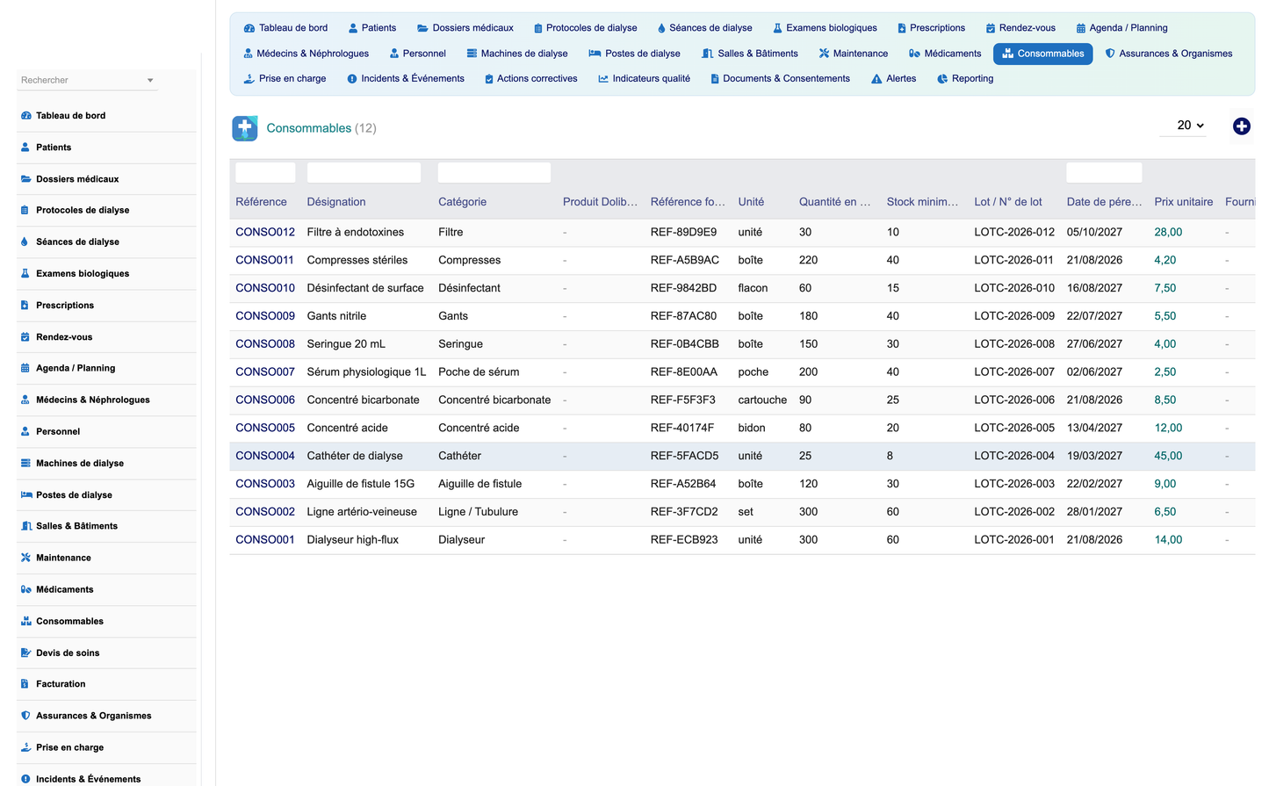Click the Médicaments sidebar pills icon
Screen dimensions: 1269x786
pos(26,590)
